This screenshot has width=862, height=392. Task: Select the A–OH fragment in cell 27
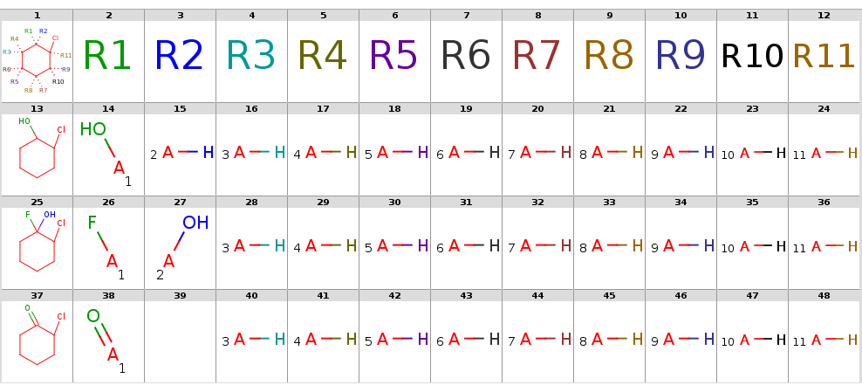181,245
